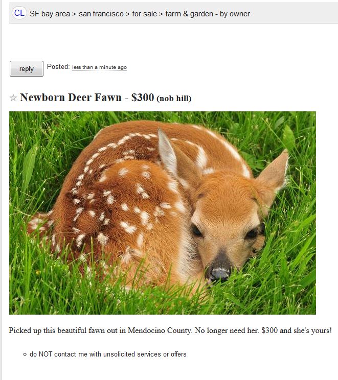Open the fawn photo in the listing

point(163,213)
